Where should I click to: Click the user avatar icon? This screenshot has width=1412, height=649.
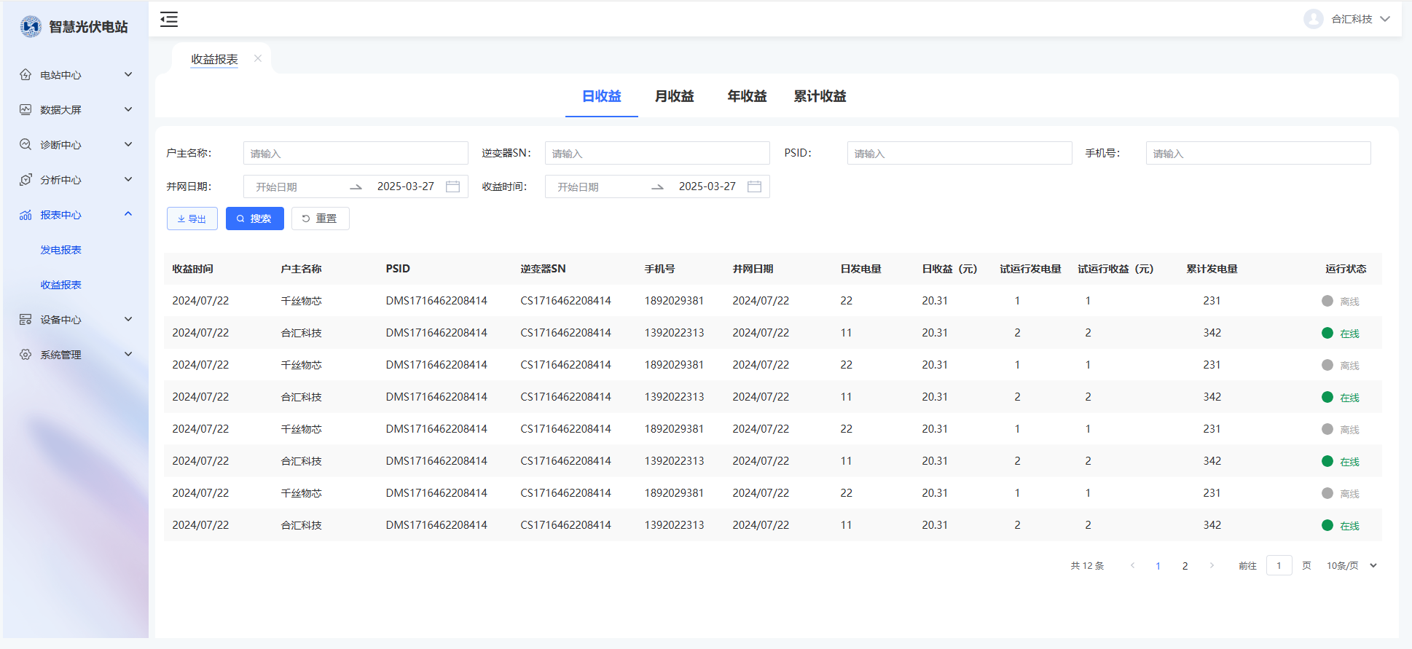click(x=1313, y=19)
